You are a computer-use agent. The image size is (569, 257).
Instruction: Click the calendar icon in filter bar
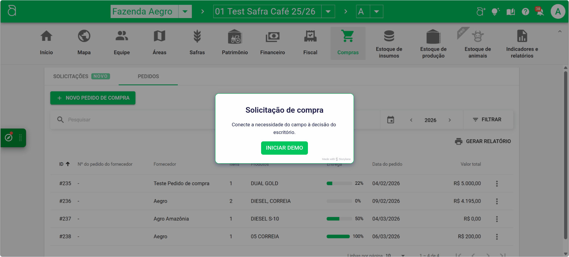[x=391, y=120]
